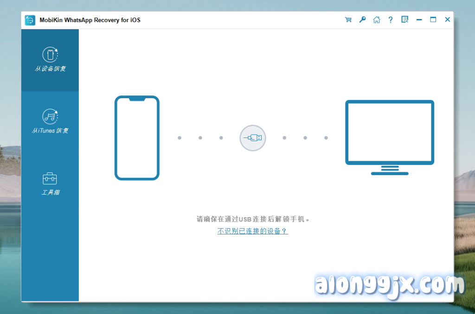Minimize the MobiKin window

point(419,20)
